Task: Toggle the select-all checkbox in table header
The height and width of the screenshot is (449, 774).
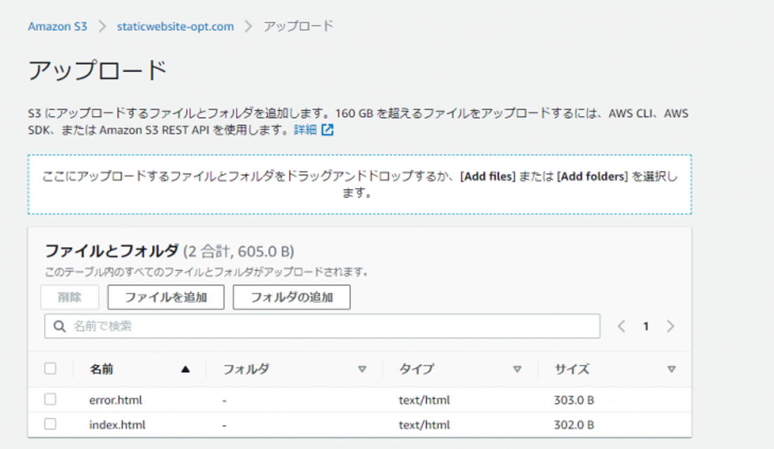Action: [x=50, y=368]
